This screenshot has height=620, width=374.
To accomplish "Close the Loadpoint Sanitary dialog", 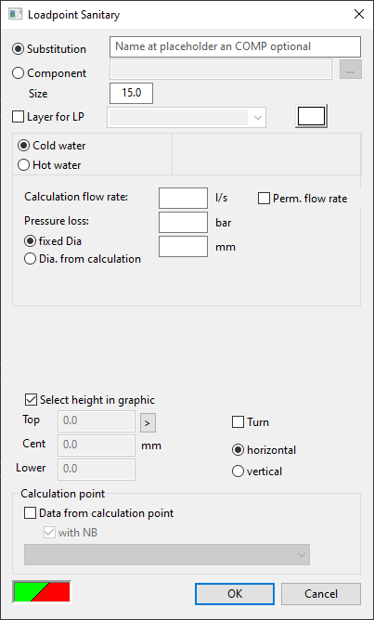I will pos(359,15).
